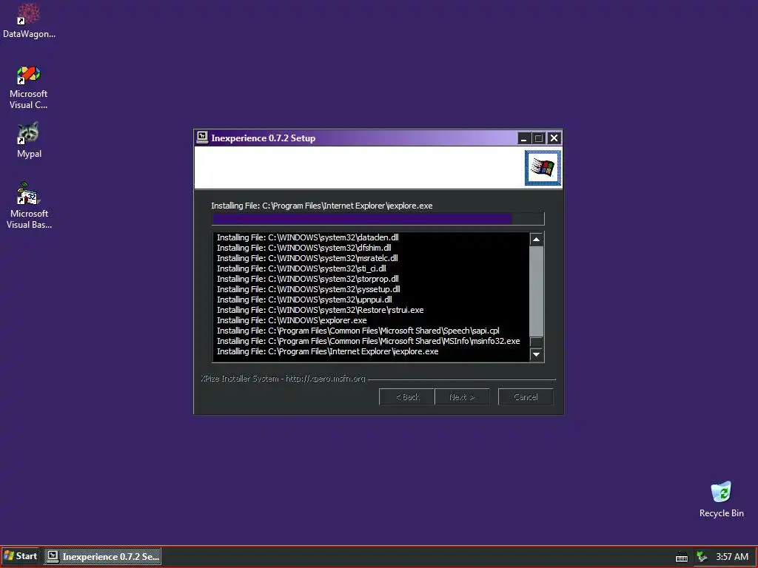Minimize the Inexperience Setup window
This screenshot has width=758, height=568.
tap(523, 138)
